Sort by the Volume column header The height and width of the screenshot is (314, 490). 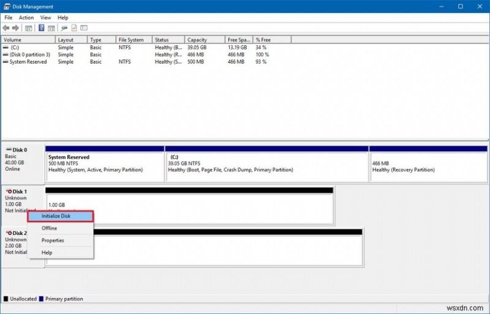pyautogui.click(x=28, y=40)
